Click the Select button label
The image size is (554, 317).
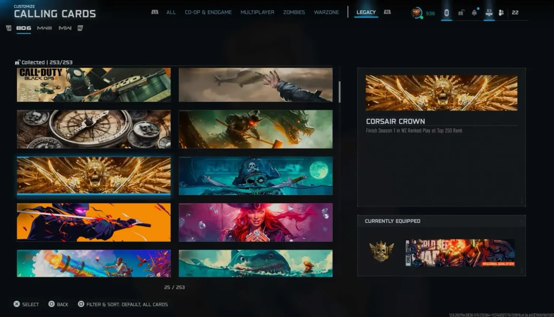coord(31,304)
